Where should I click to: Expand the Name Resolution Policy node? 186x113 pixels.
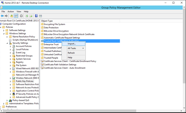click(7, 37)
